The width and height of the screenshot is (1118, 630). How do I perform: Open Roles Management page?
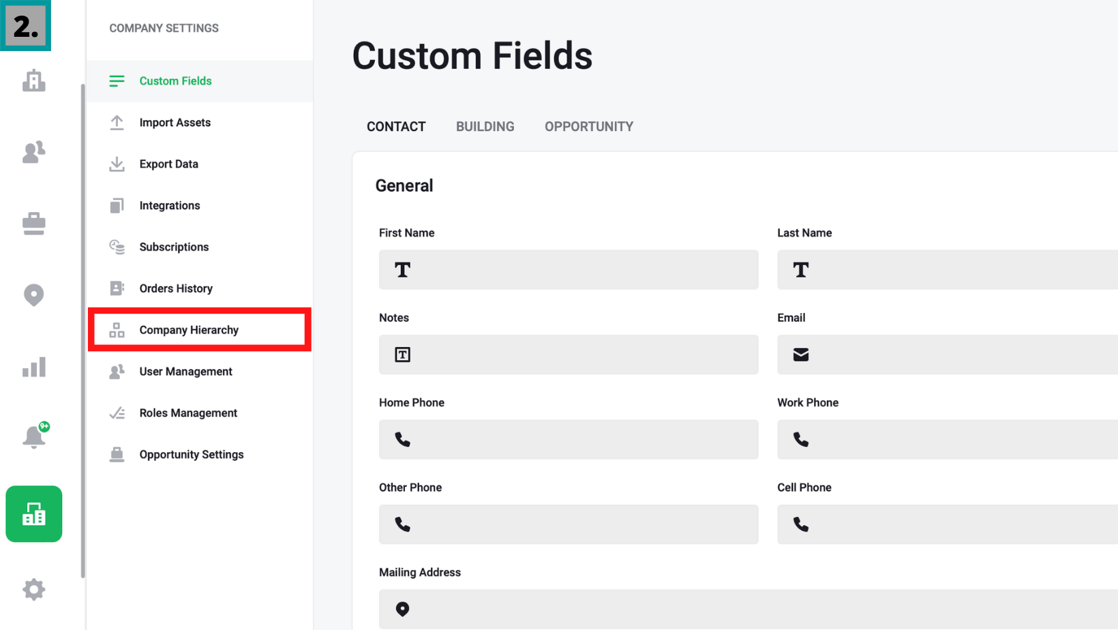coord(188,413)
